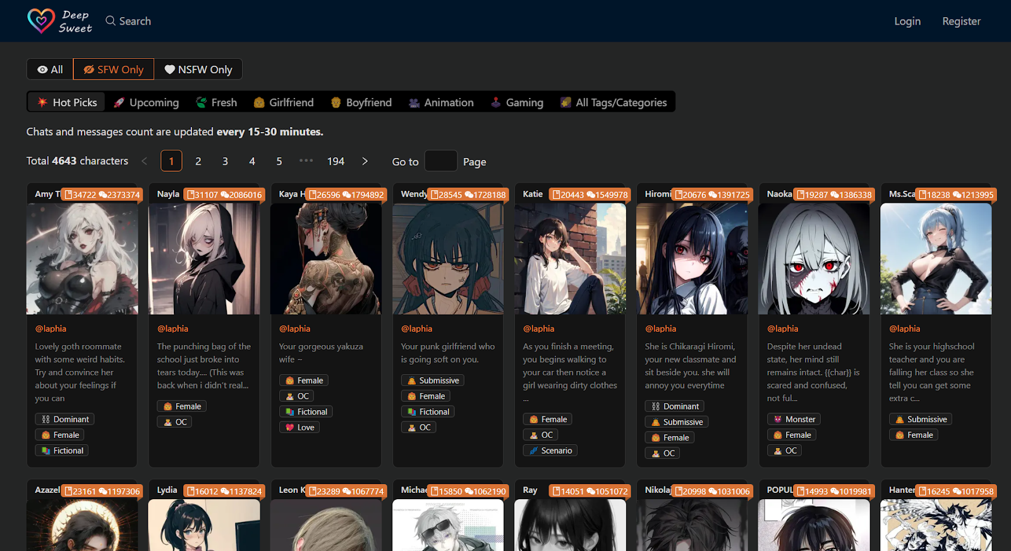Click @laphia author on Katie card
Viewport: 1011px width, 551px height.
pyautogui.click(x=538, y=329)
